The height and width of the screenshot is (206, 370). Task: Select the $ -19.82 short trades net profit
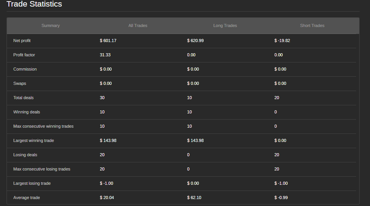282,41
